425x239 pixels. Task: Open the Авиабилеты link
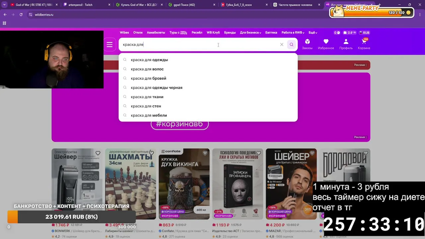click(156, 33)
